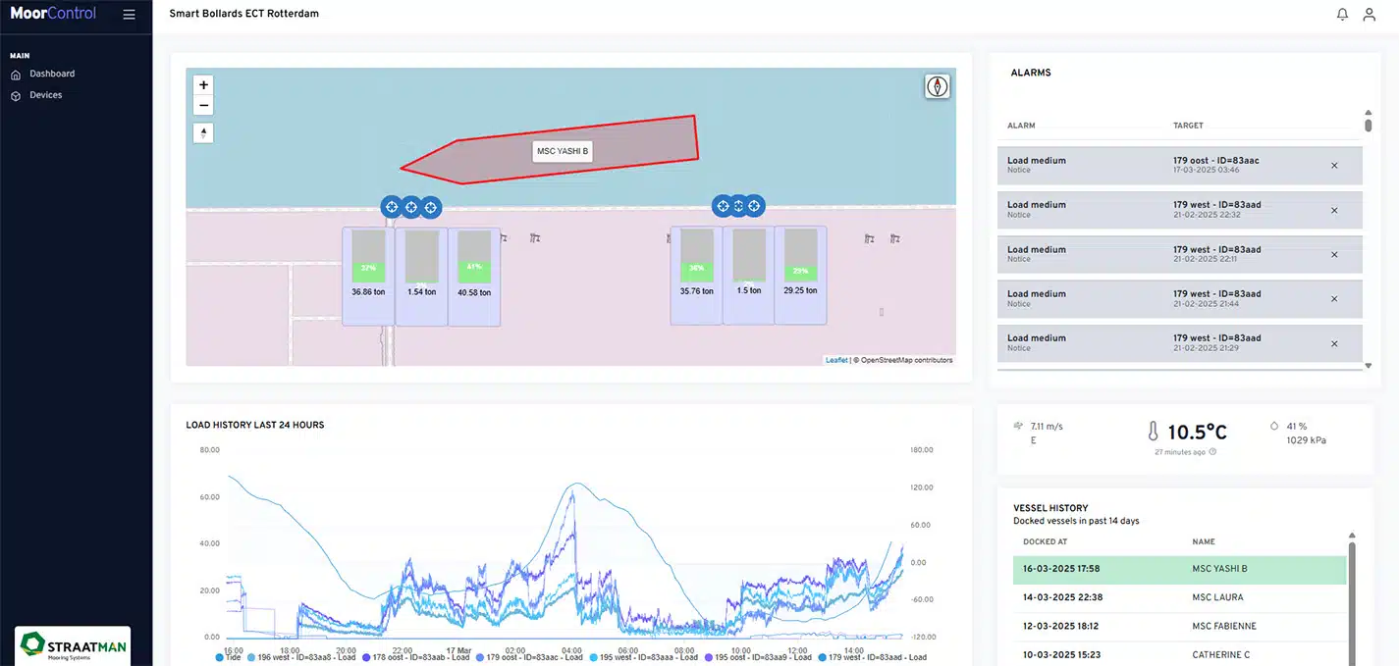Dismiss alarm dated 21-02-2025 21:29
Image resolution: width=1399 pixels, height=666 pixels.
point(1334,343)
